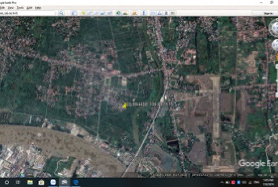278x187 pixels.
Task: Click the taskbar clock and date
Action: [268, 182]
